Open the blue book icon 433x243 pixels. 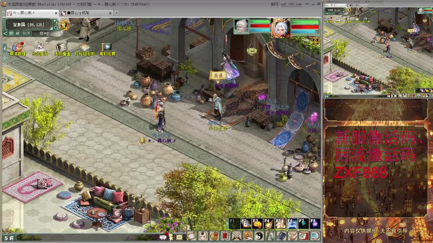281,236
